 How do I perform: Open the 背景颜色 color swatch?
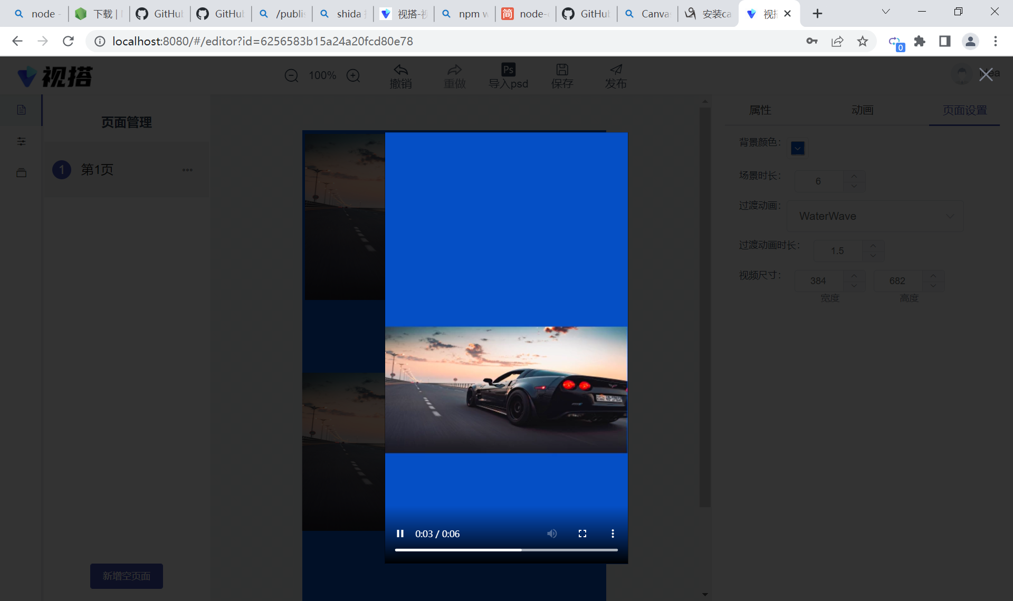pos(797,149)
